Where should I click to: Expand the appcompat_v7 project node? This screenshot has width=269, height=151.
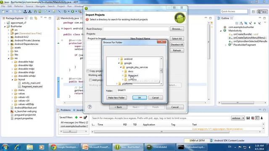5,23
